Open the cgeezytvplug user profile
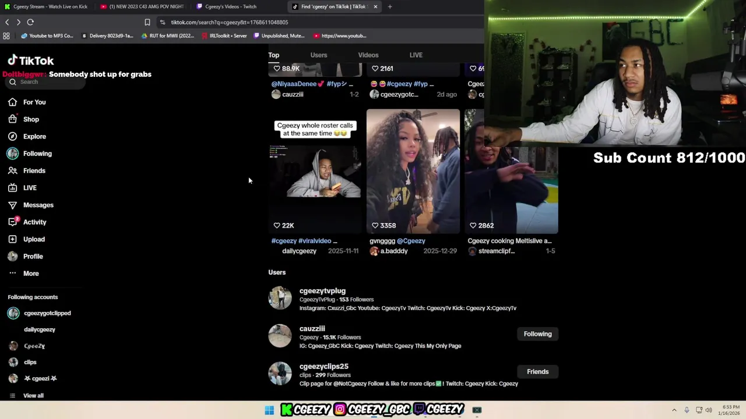This screenshot has height=419, width=746. [322, 291]
